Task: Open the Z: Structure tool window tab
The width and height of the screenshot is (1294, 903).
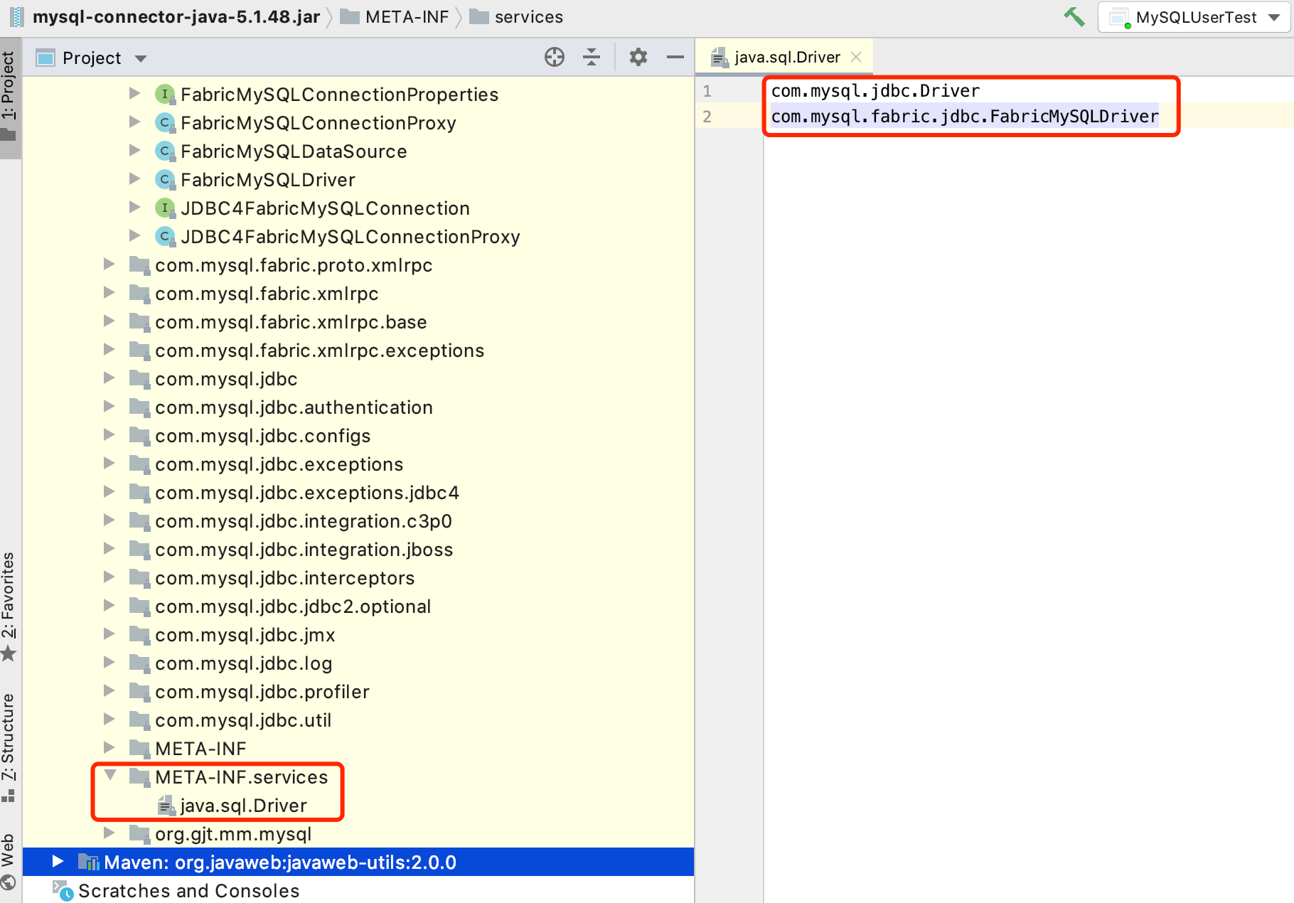Action: (x=9, y=747)
